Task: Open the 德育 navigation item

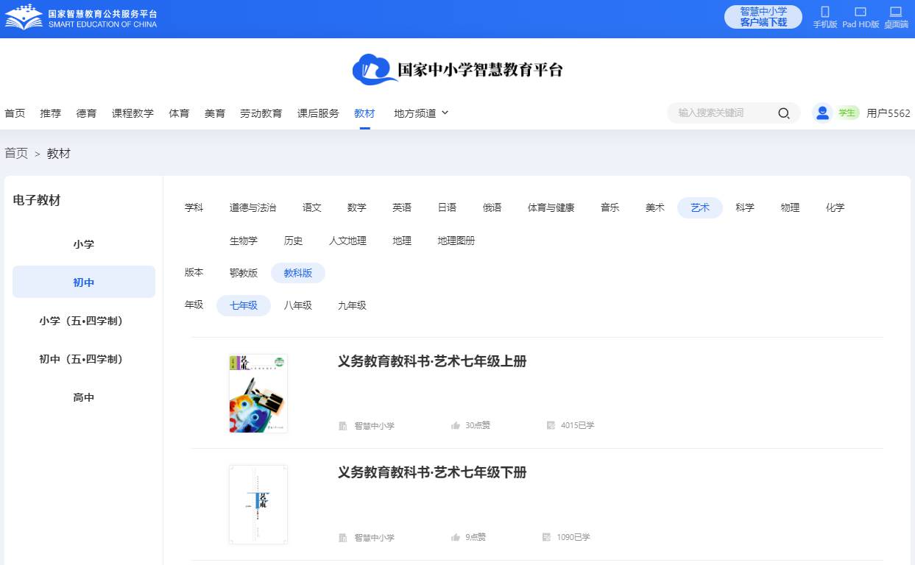Action: 87,113
